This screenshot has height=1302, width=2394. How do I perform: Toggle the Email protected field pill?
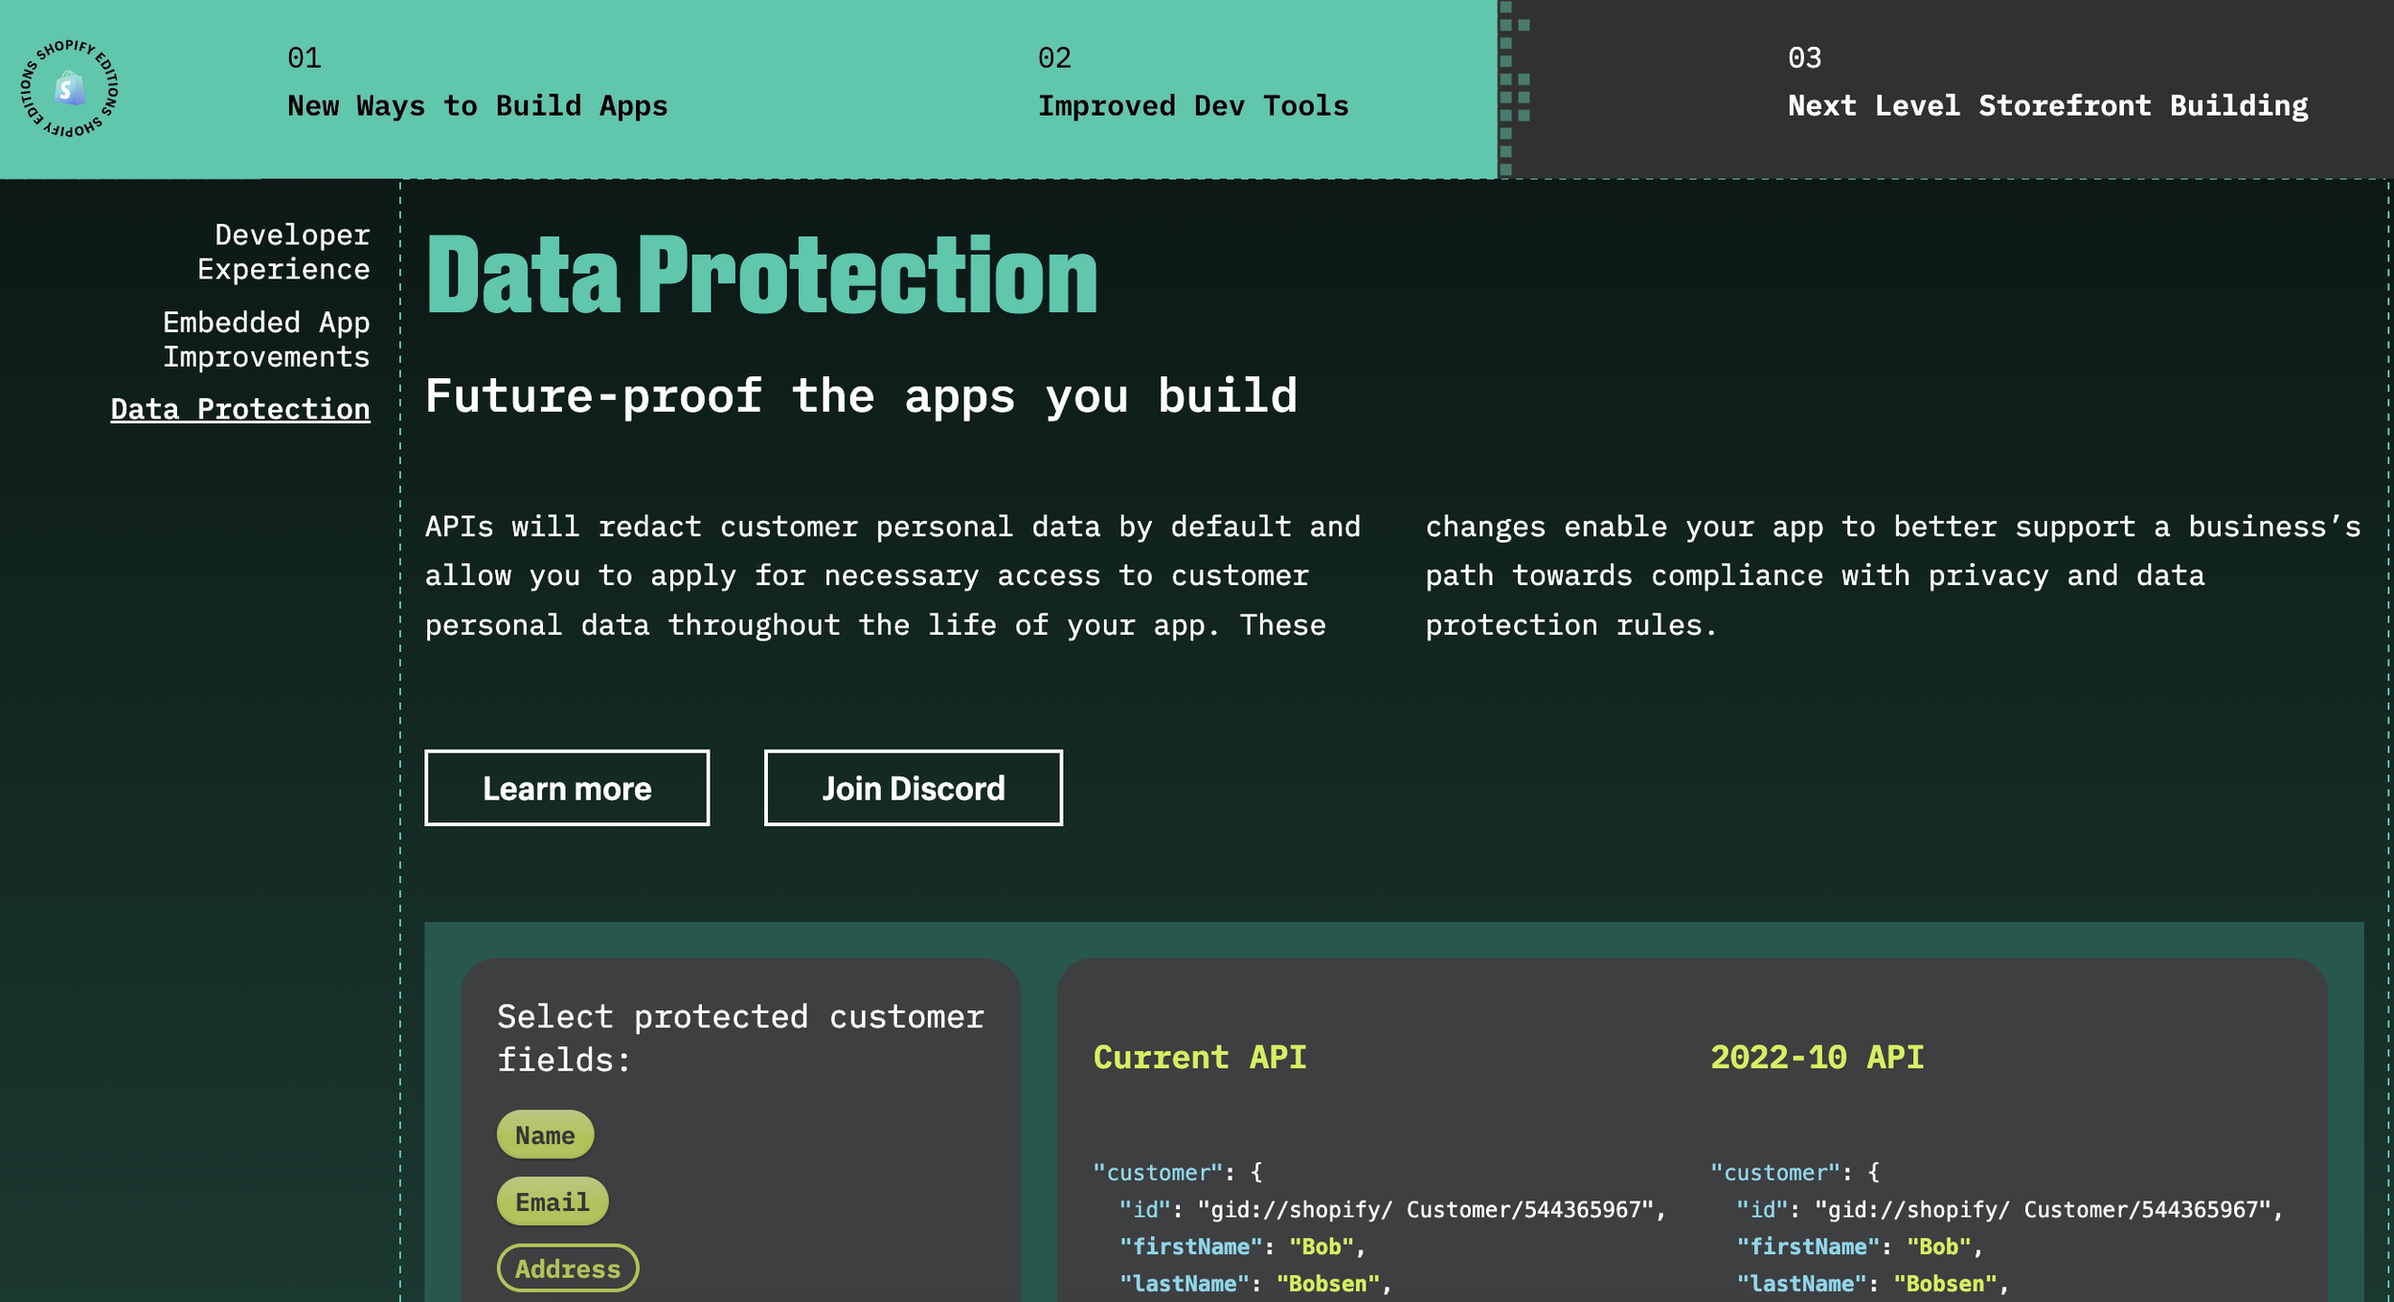tap(552, 1201)
